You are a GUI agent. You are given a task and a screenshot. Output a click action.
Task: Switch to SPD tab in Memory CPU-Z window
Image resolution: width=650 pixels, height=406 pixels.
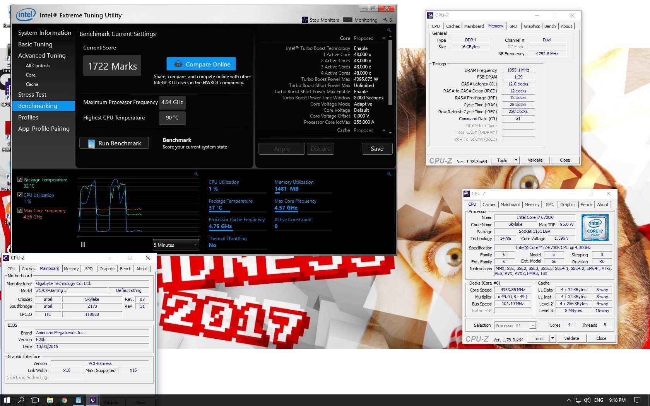pyautogui.click(x=513, y=26)
